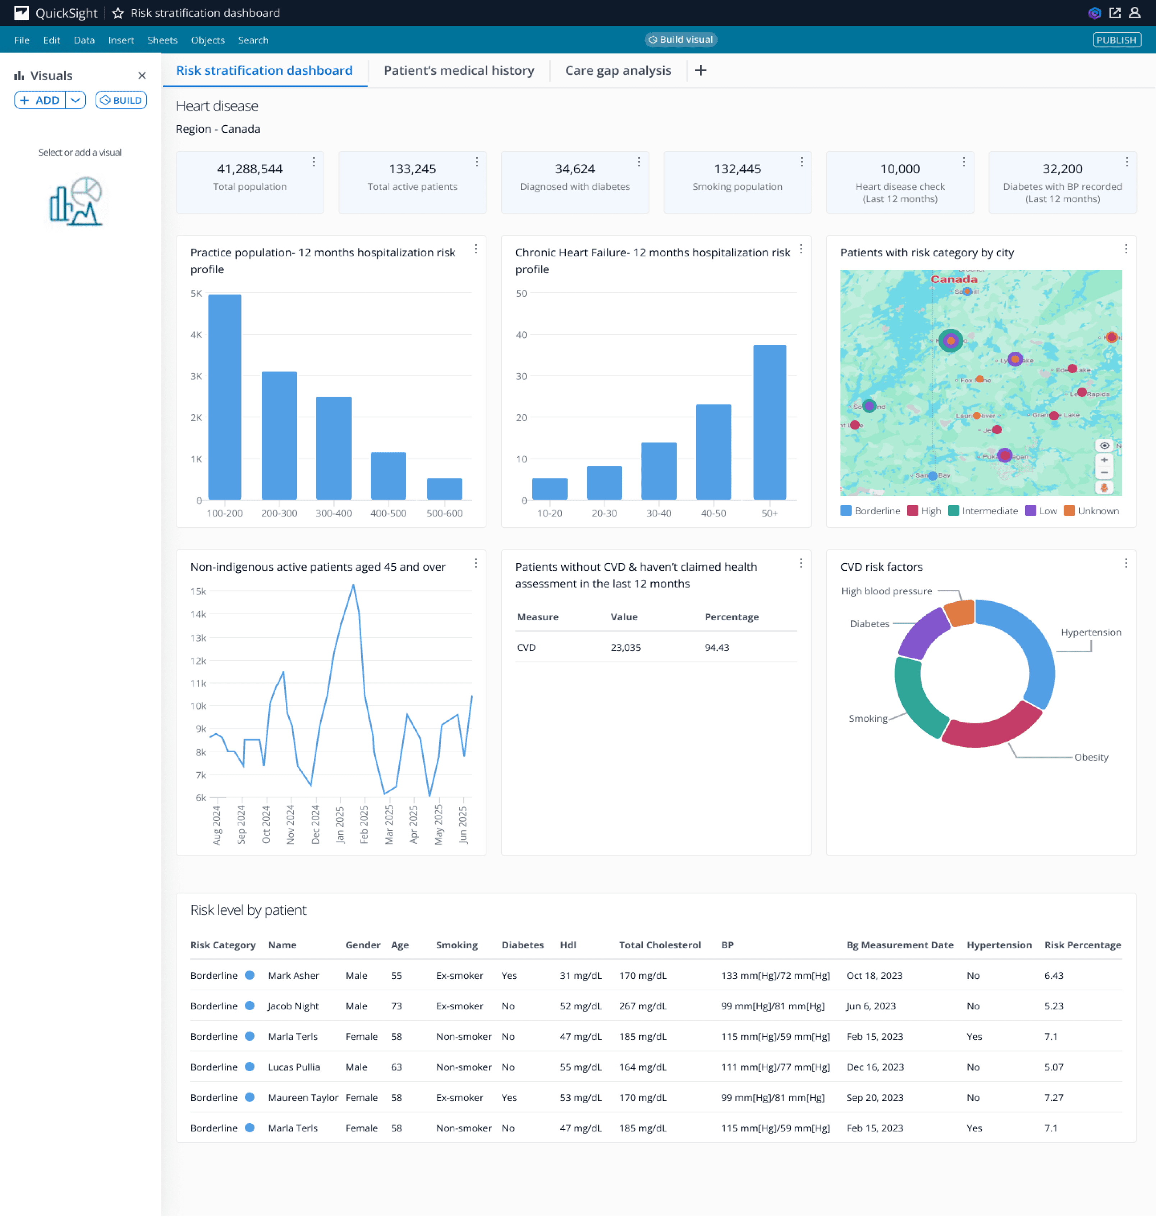Click the Borderline blue legend swatch
1156x1218 pixels.
846,511
